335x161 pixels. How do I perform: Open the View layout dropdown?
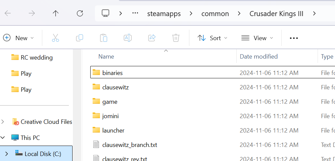click(x=257, y=38)
